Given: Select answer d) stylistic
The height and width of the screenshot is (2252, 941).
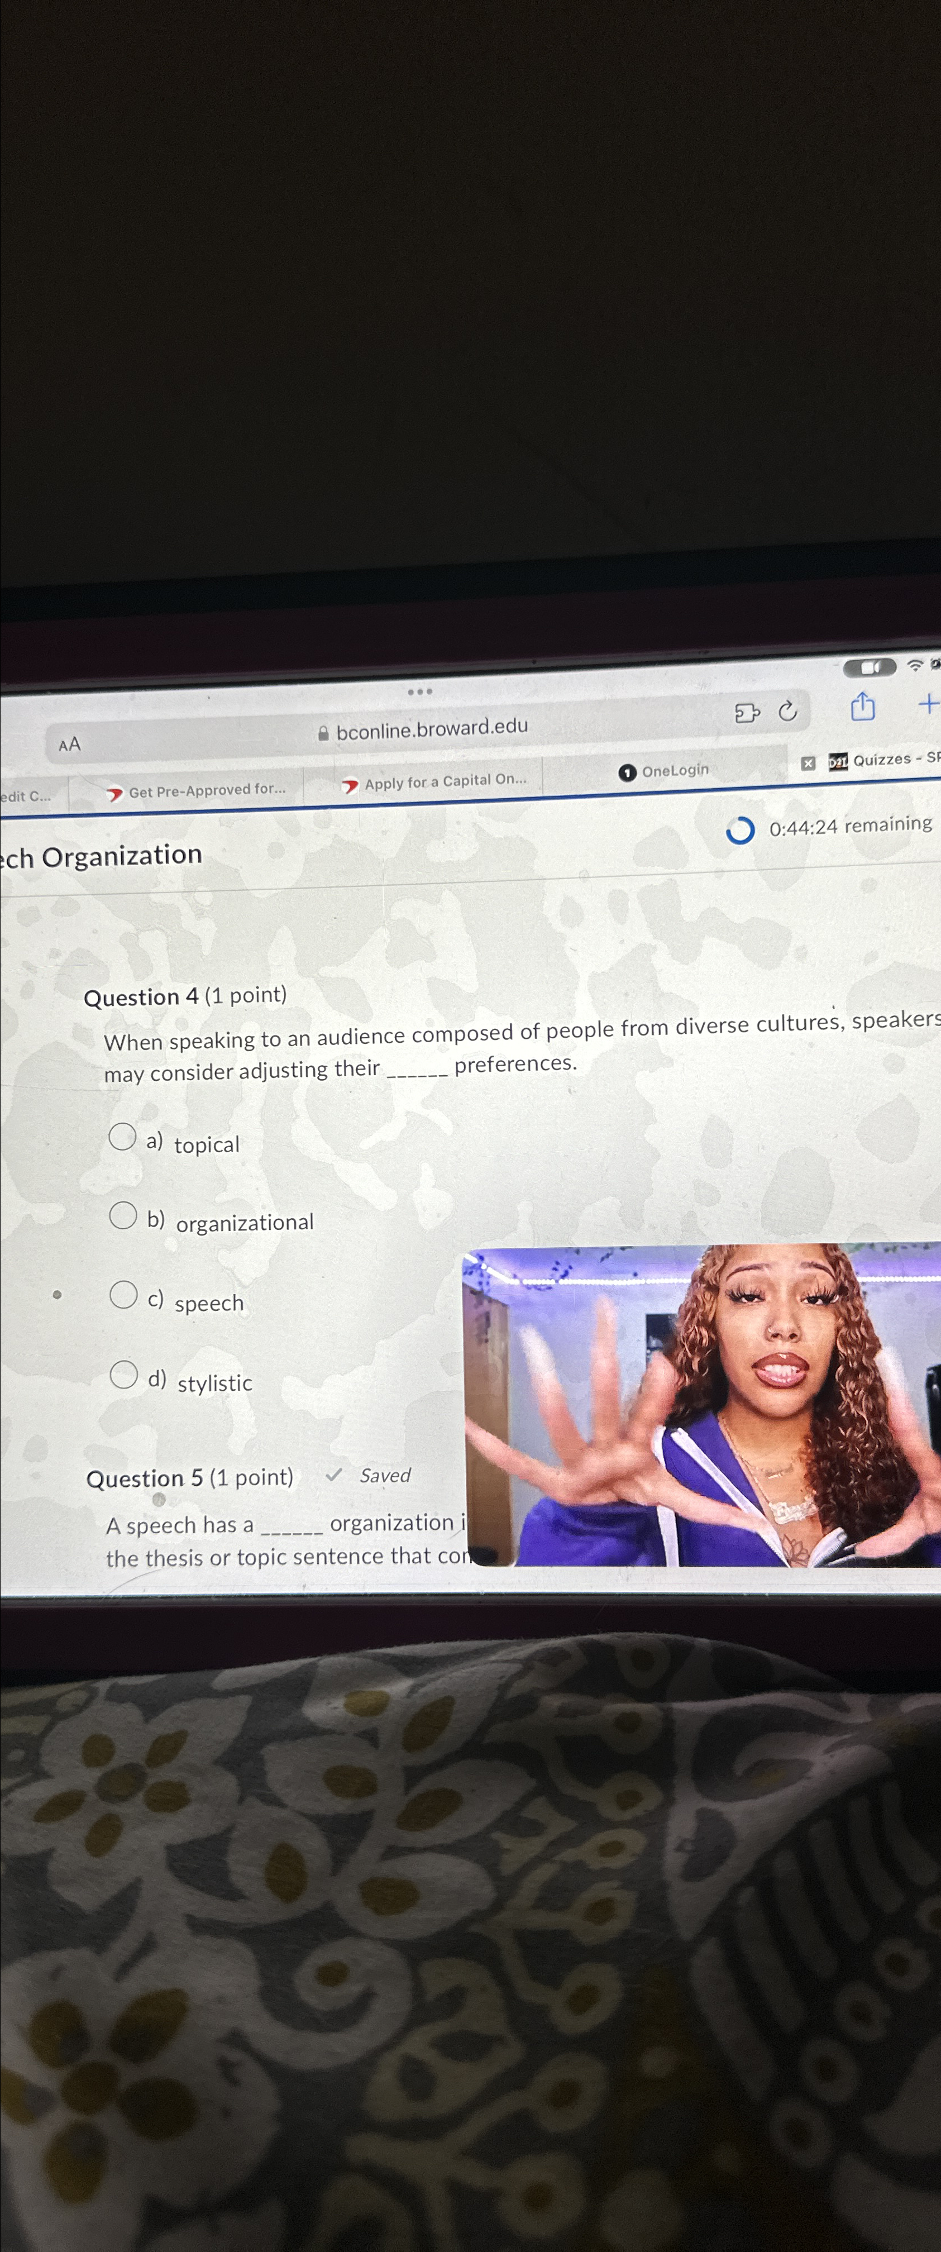Looking at the screenshot, I should (123, 1373).
